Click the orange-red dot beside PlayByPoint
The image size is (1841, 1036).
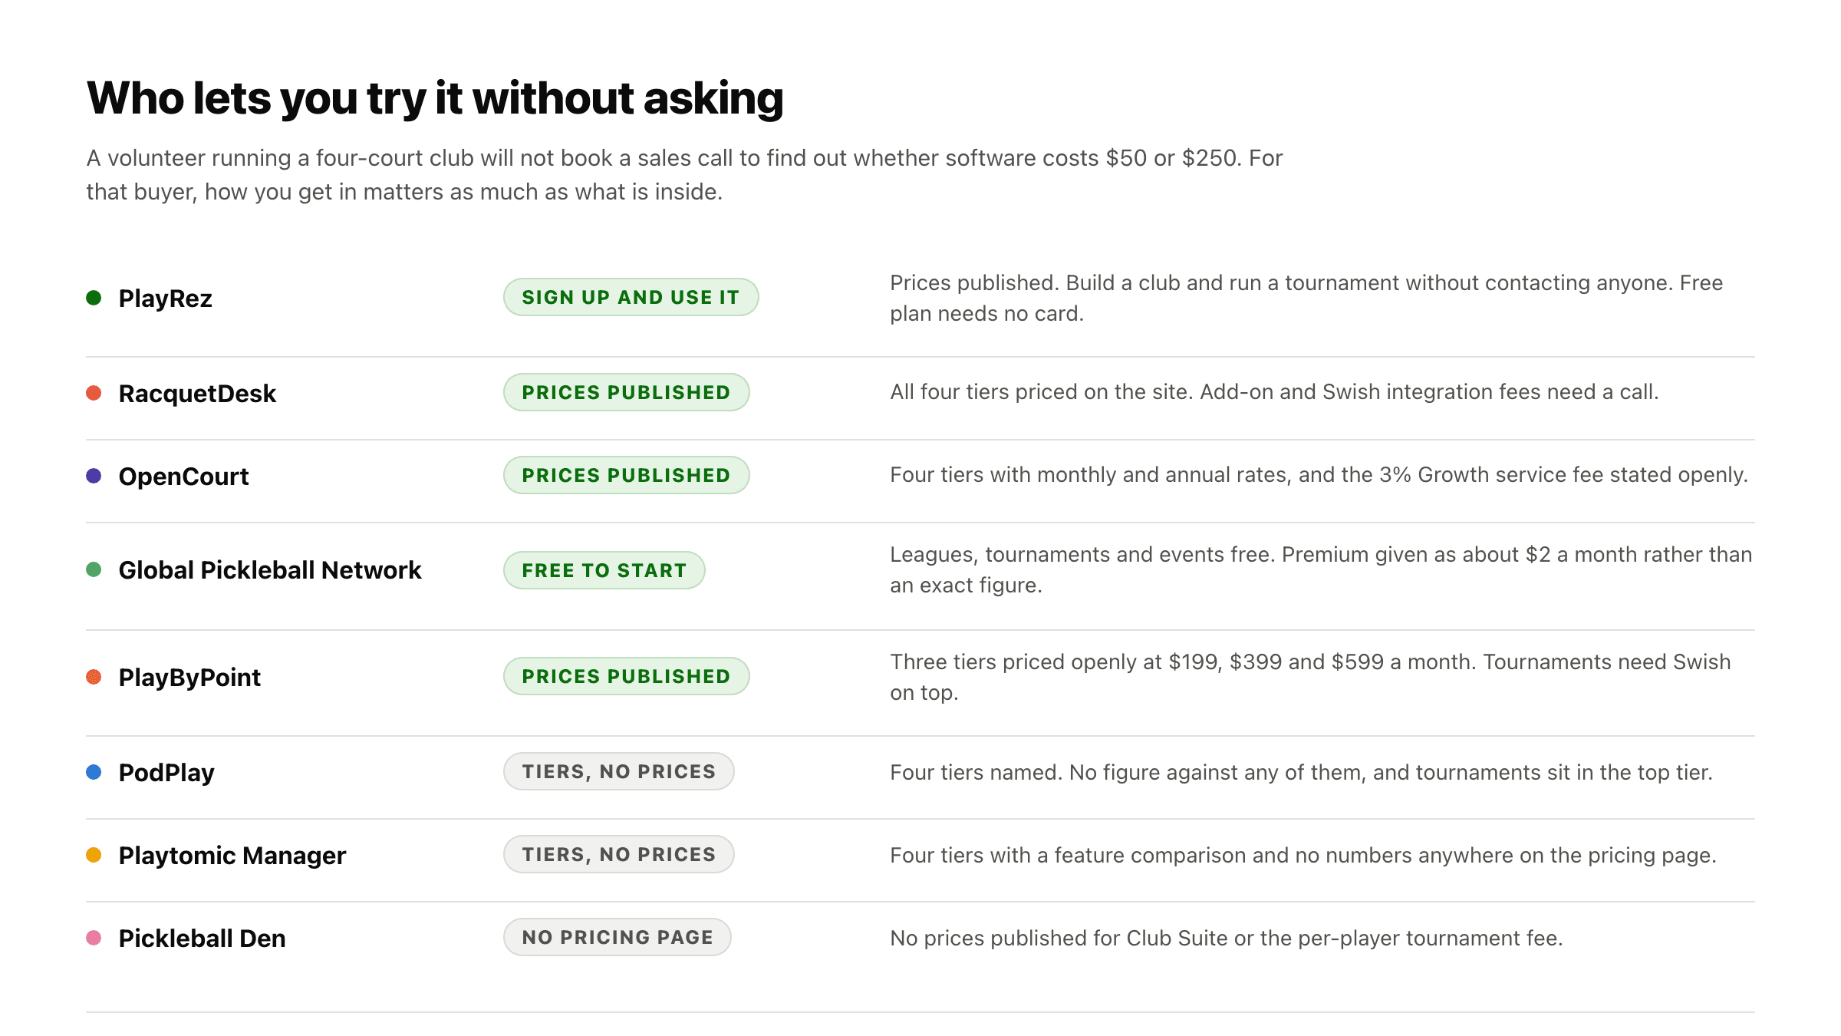coord(94,677)
